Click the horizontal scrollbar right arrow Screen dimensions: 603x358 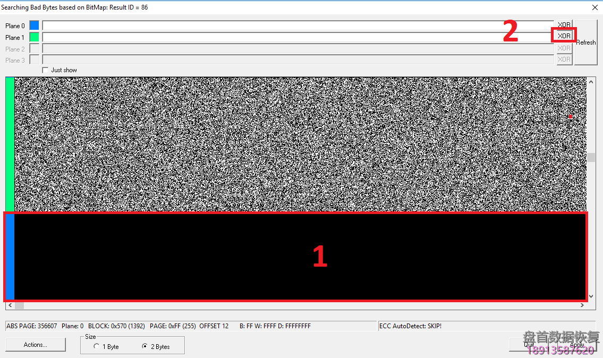point(582,305)
